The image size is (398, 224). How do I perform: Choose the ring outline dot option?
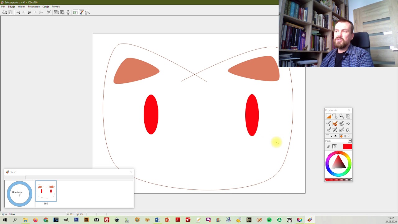click(x=336, y=136)
